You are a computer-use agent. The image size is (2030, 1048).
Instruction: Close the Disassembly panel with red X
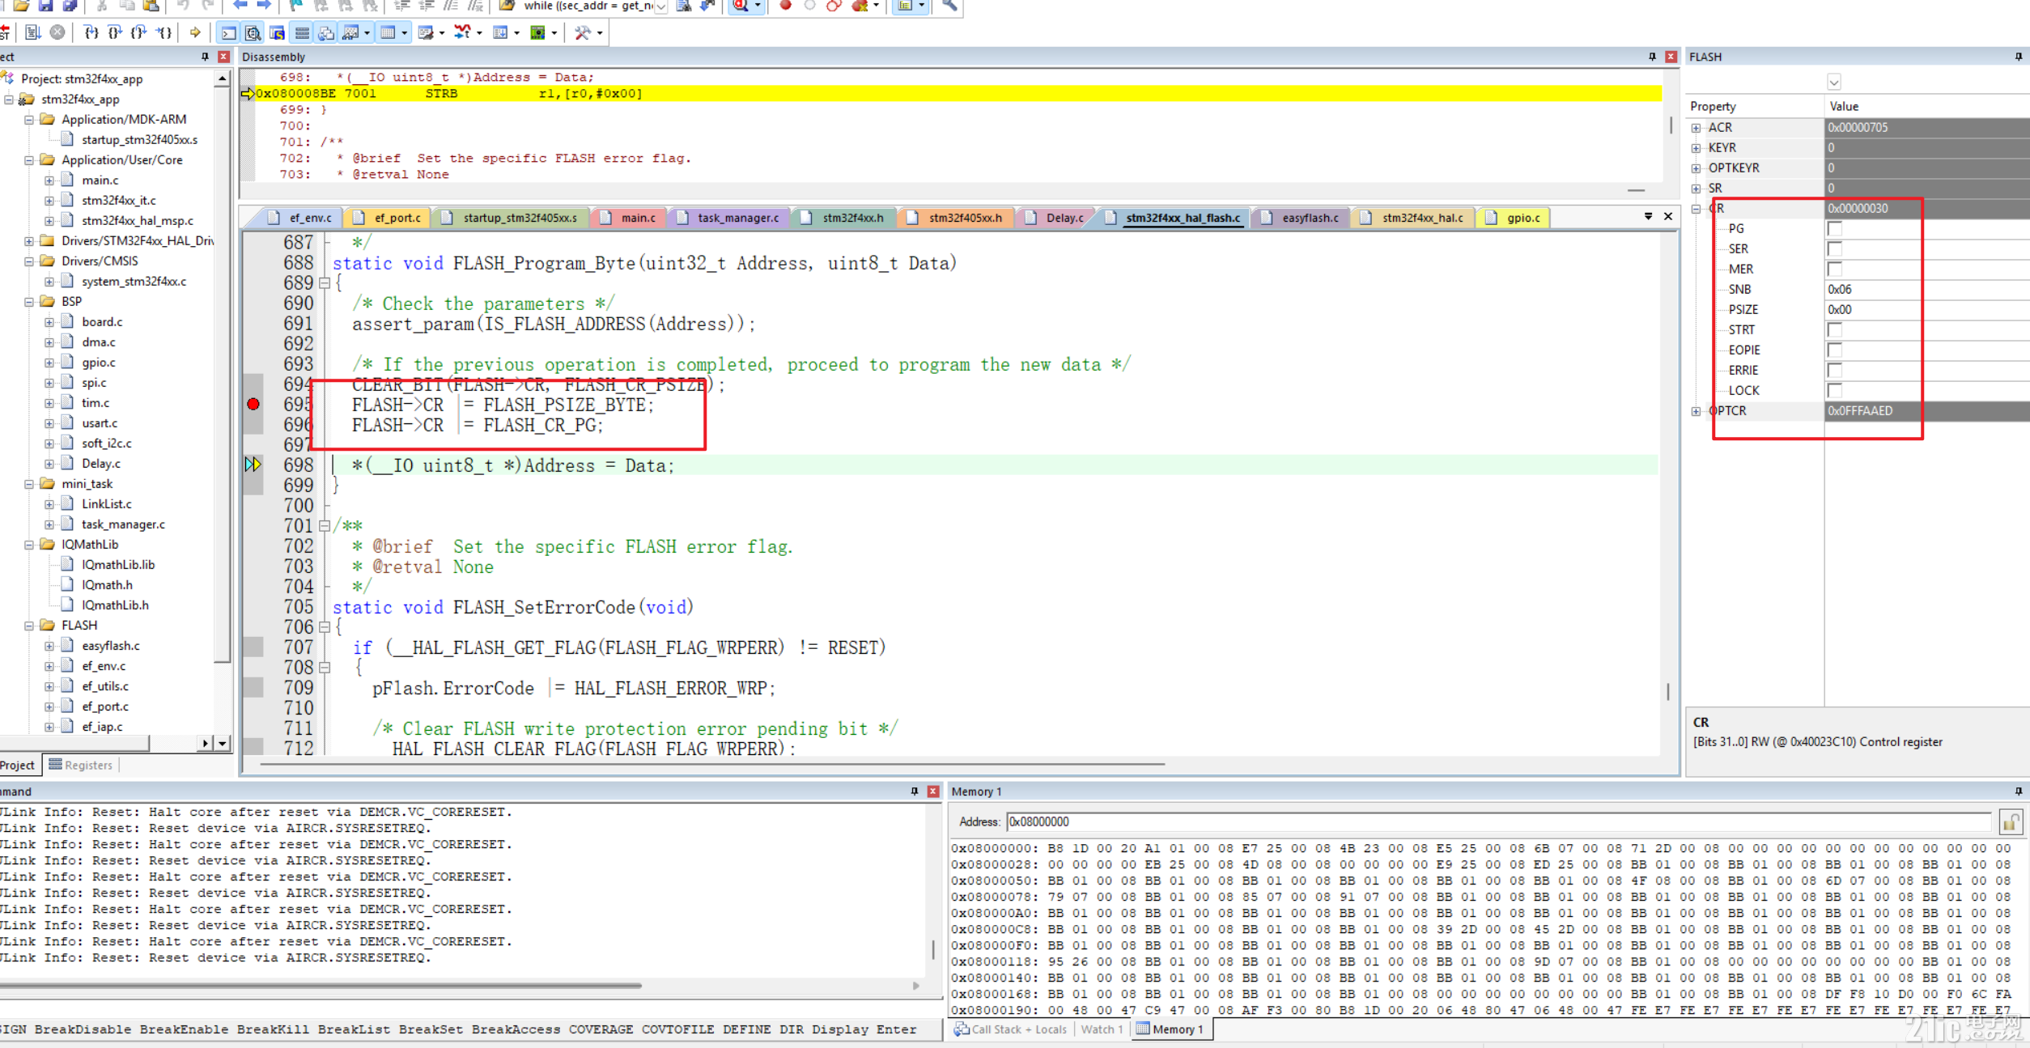pos(1671,57)
